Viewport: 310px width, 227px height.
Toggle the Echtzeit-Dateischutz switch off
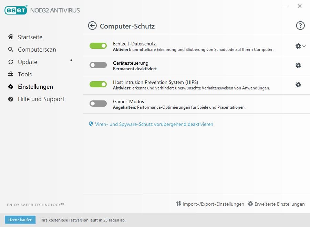pyautogui.click(x=98, y=46)
